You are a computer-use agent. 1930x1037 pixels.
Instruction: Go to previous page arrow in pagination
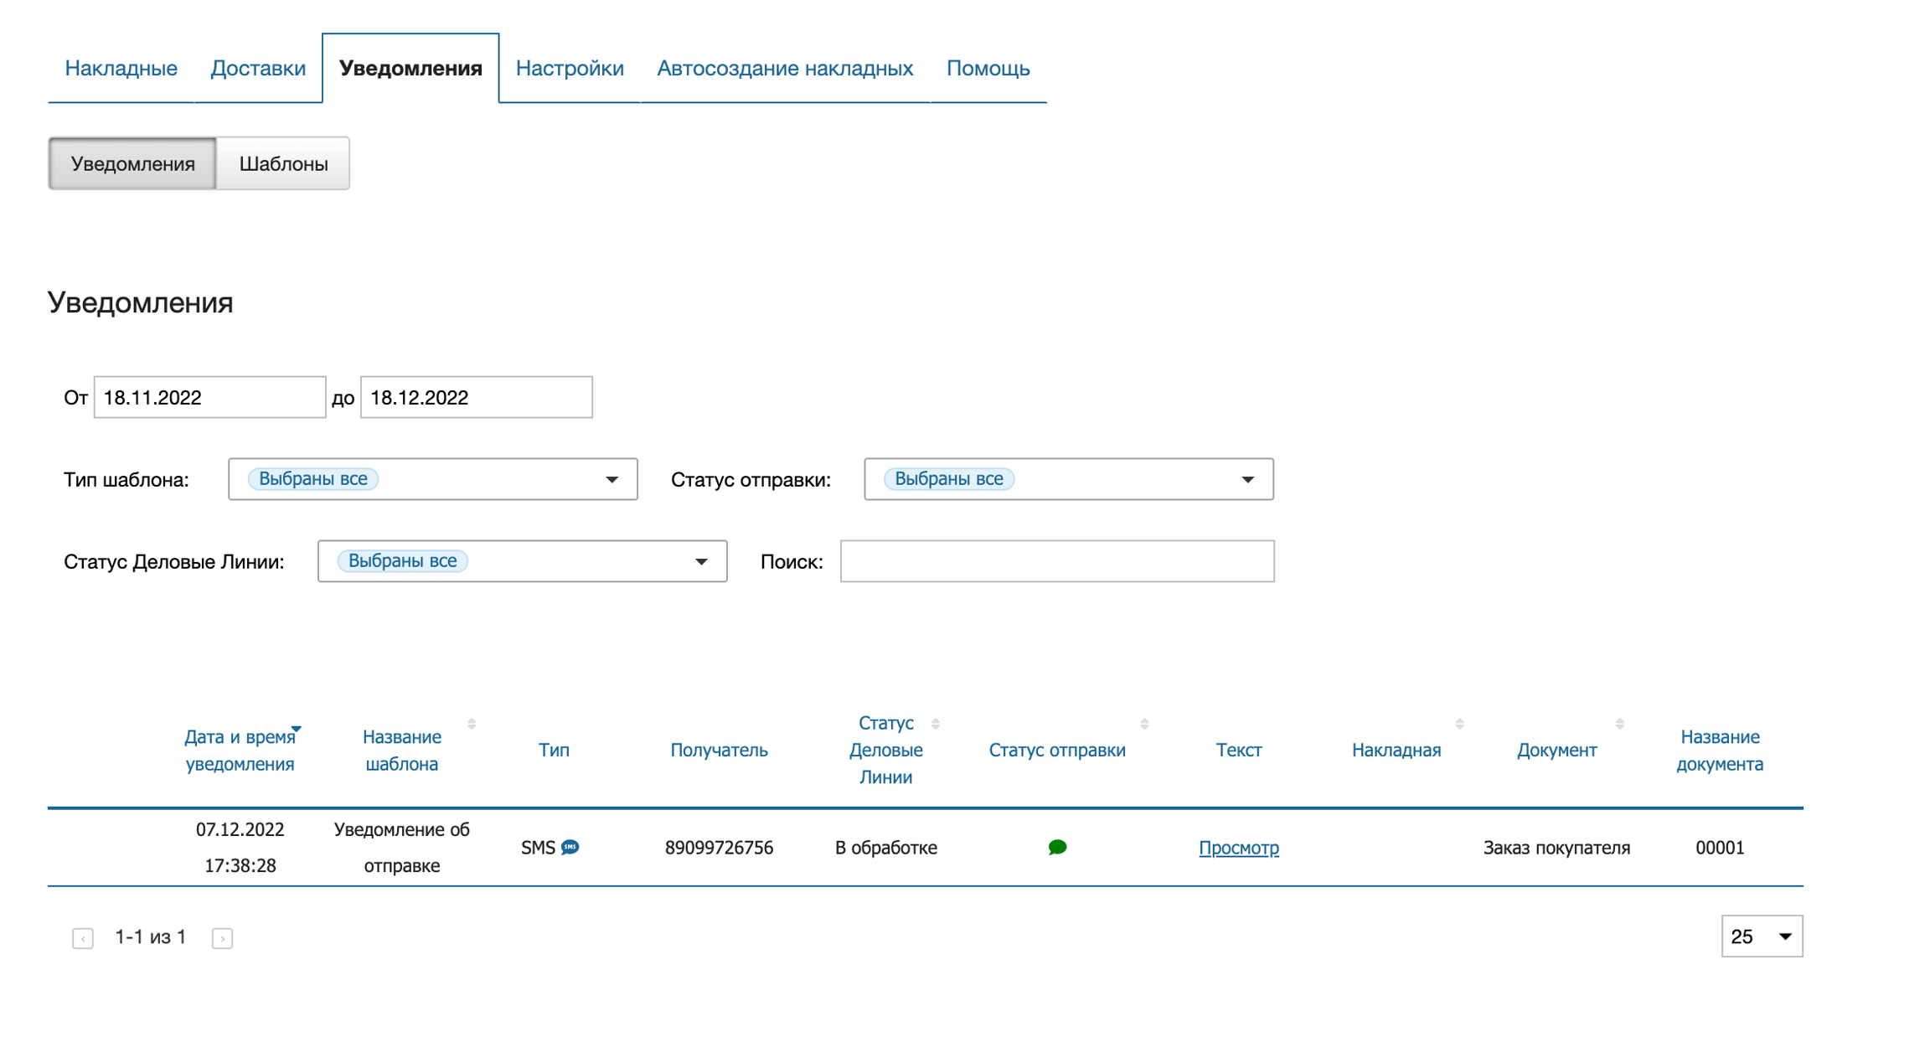pos(83,938)
